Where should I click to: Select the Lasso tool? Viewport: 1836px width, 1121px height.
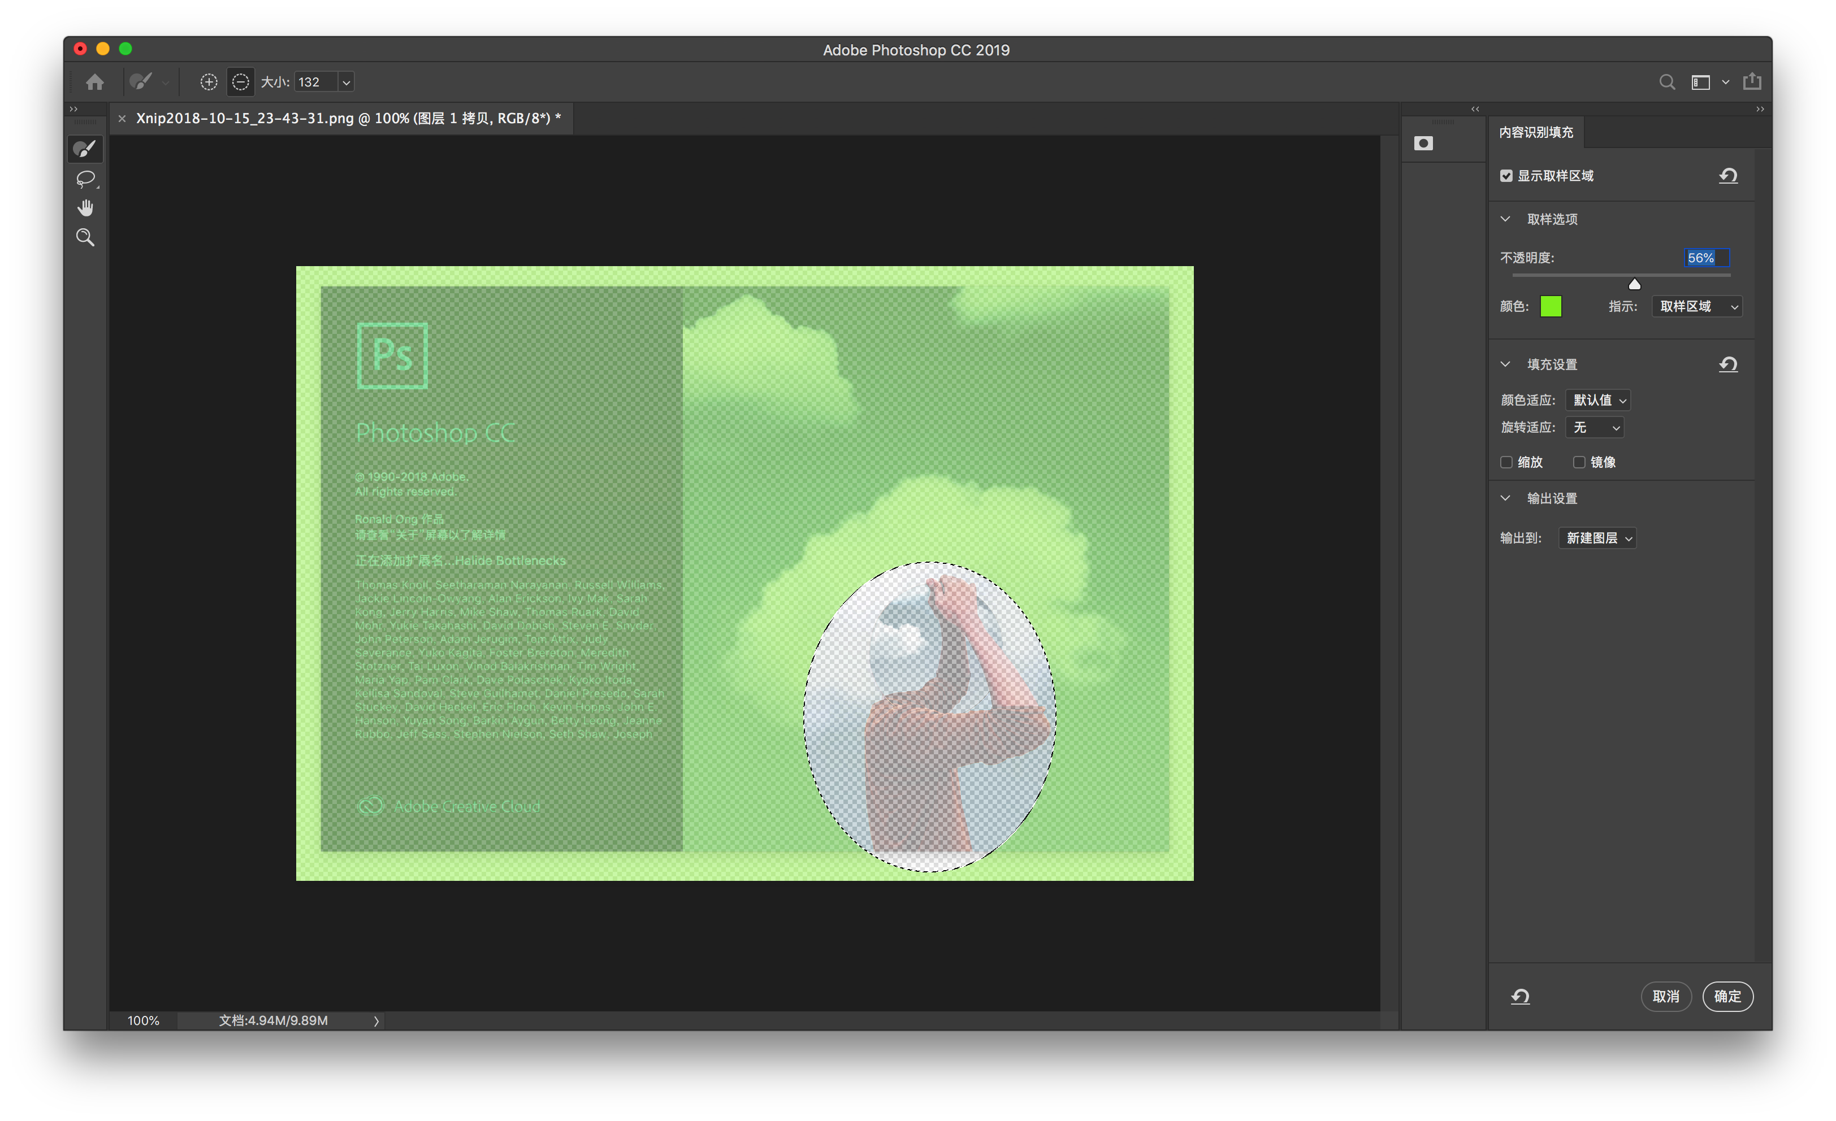86,179
